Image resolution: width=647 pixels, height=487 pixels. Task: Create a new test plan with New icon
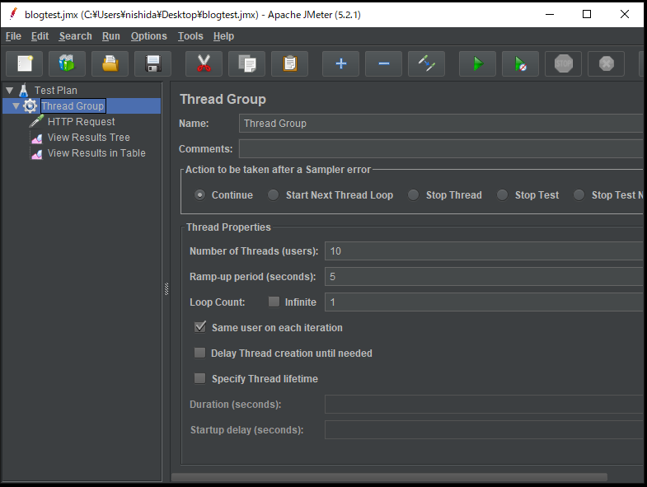[25, 64]
